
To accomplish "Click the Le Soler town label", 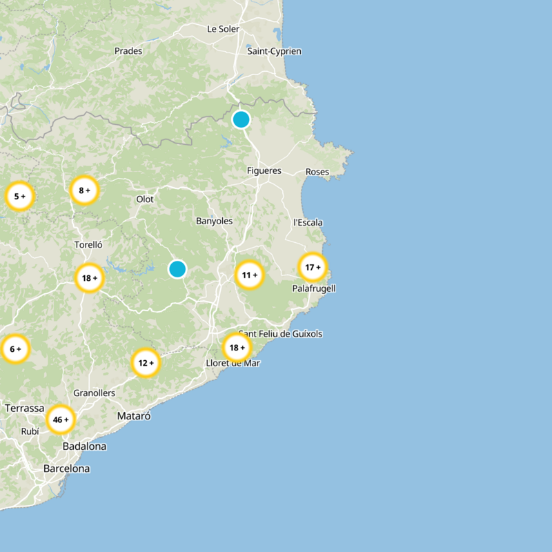I will point(223,29).
